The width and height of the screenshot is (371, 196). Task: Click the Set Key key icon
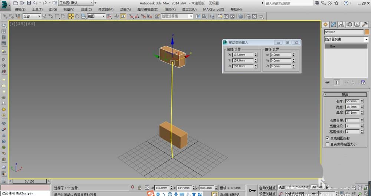coord(252,190)
